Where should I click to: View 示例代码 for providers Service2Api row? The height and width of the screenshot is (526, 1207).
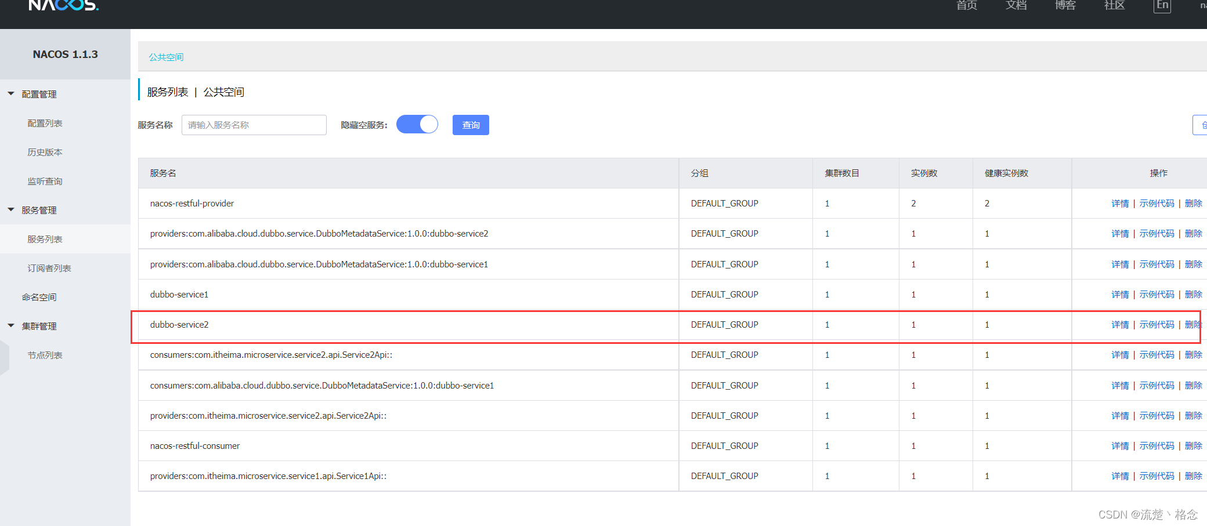(1157, 416)
